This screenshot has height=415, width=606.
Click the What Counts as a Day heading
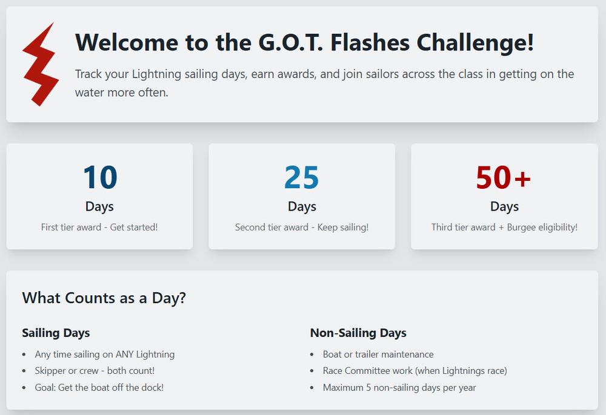coord(104,298)
